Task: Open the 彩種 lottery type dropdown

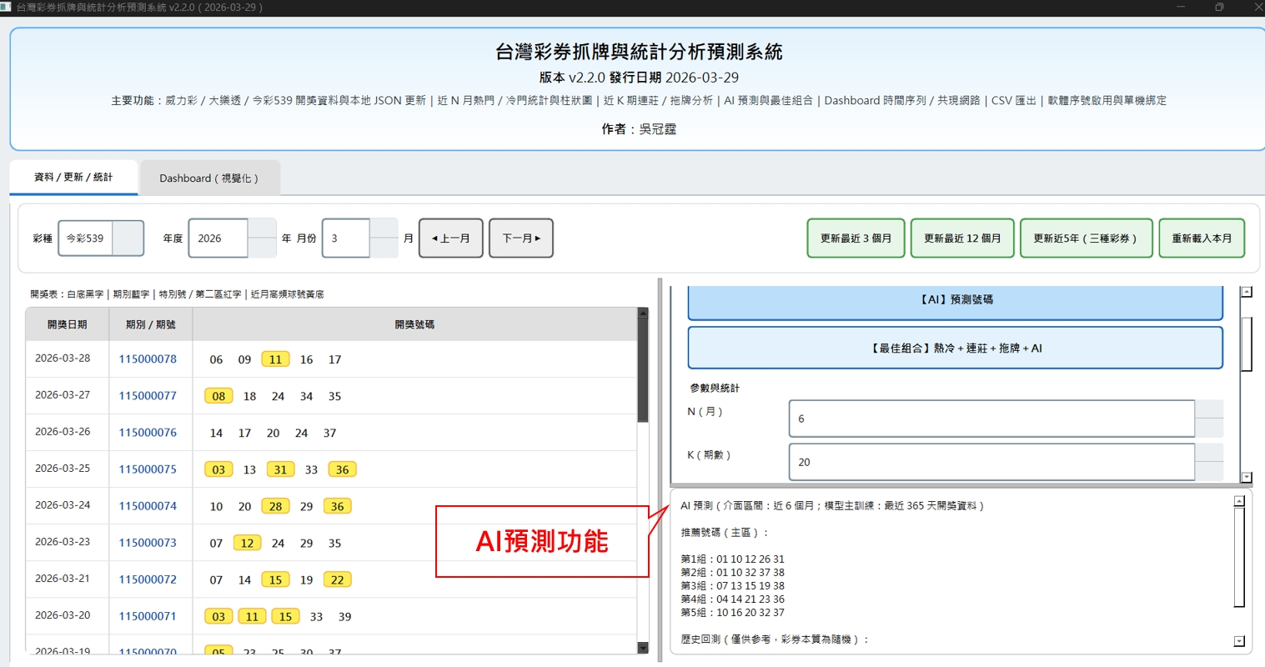Action: (x=128, y=238)
